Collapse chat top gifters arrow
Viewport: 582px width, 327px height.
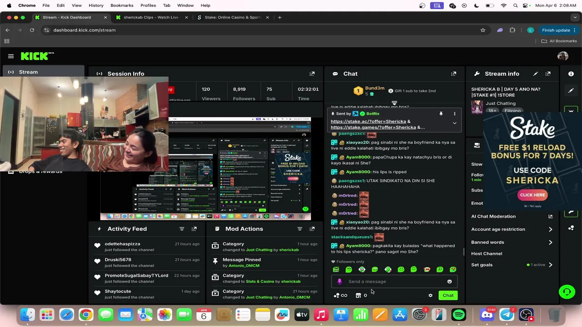pos(394,104)
